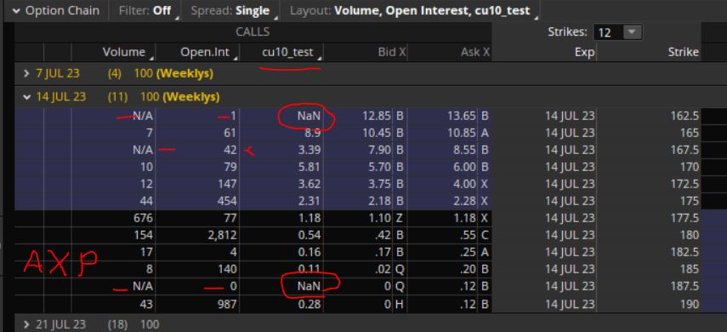Expand the 21 JUL 23 expiration row
The image size is (727, 332).
(27, 324)
